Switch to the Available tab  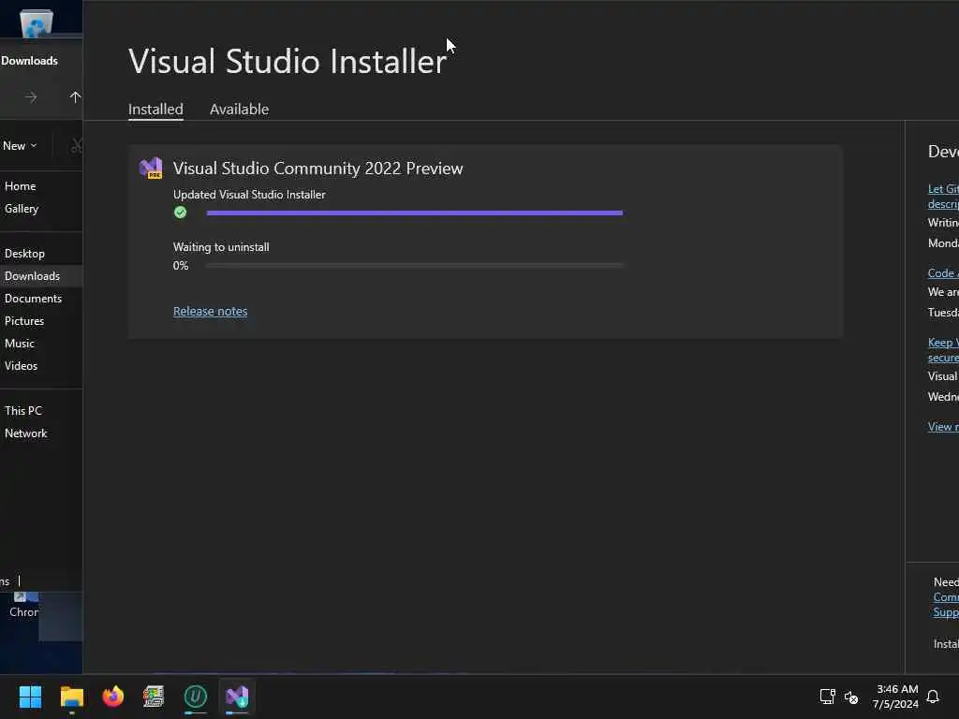tap(239, 109)
